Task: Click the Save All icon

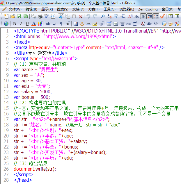Action: (26, 16)
